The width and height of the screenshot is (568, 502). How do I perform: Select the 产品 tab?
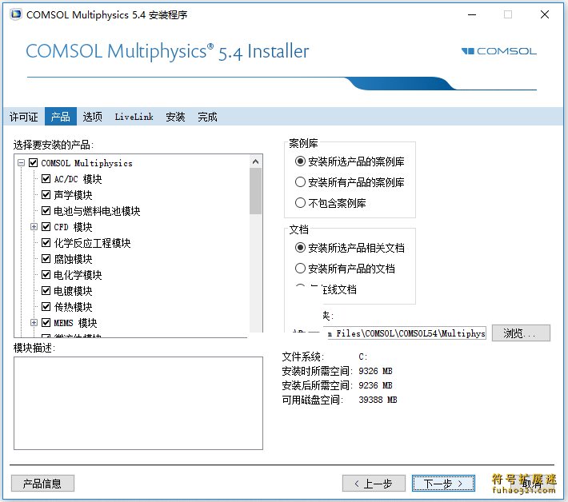pyautogui.click(x=61, y=117)
